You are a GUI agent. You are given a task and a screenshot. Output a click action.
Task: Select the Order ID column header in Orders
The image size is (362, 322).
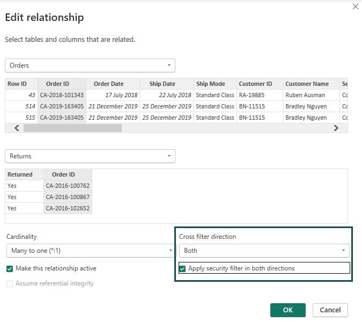pyautogui.click(x=62, y=84)
